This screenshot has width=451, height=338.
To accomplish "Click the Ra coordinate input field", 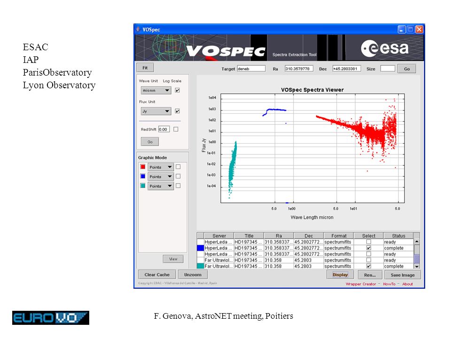I will click(x=299, y=69).
